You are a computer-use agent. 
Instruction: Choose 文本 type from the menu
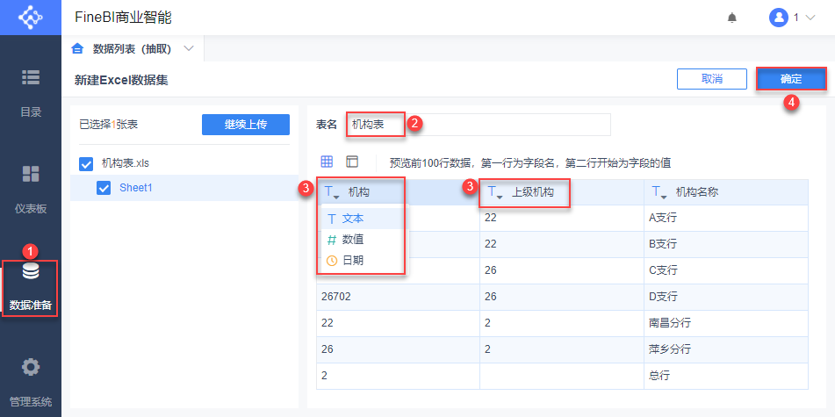[x=353, y=218]
